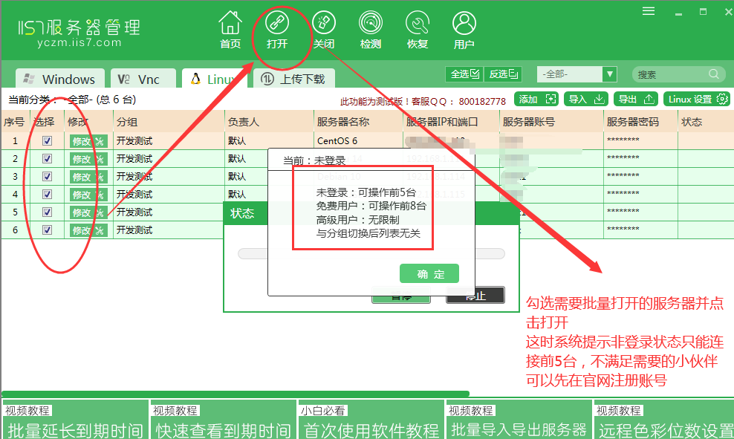Click the 反选 invert selection button
The image size is (734, 439).
pos(502,74)
